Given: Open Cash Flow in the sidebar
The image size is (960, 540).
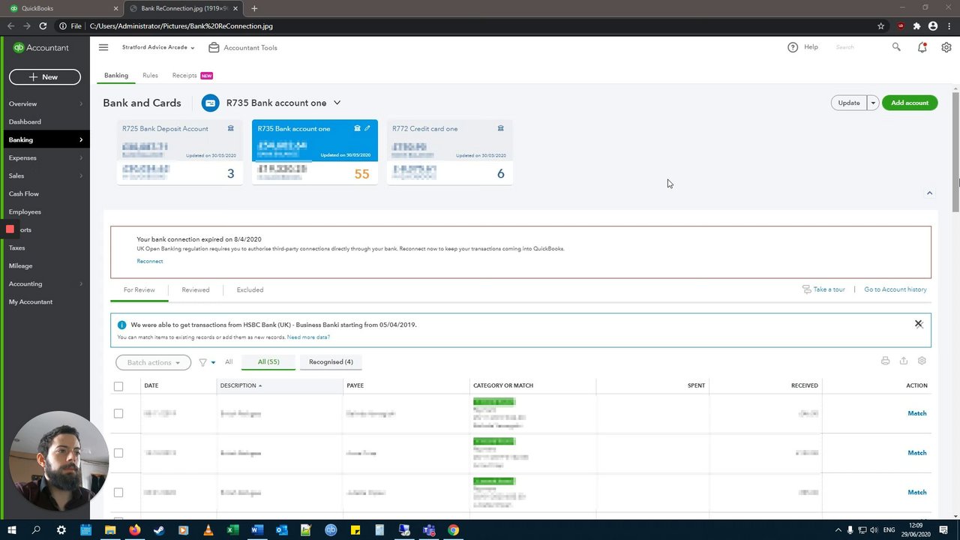Looking at the screenshot, I should click(x=24, y=193).
